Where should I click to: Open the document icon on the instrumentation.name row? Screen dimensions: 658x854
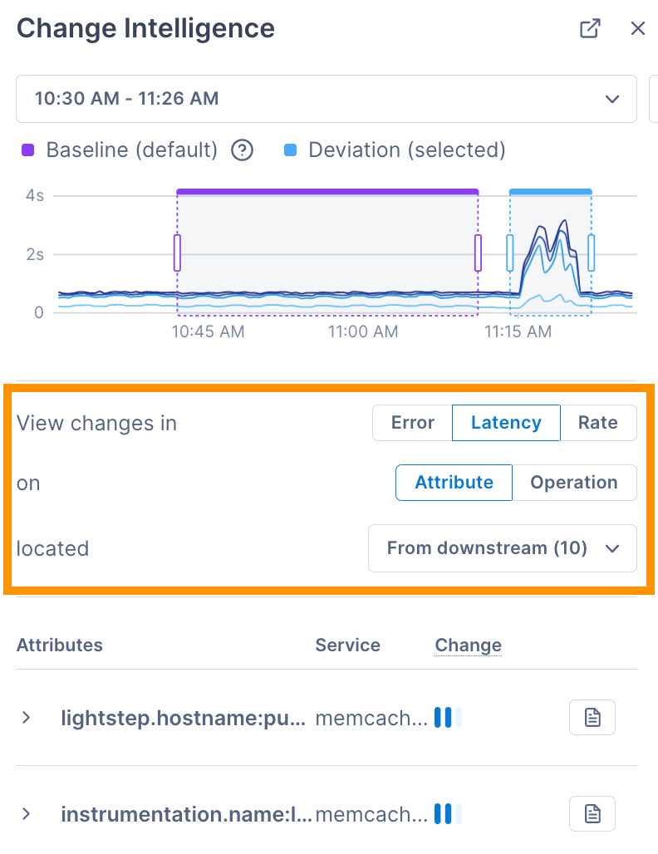[592, 813]
